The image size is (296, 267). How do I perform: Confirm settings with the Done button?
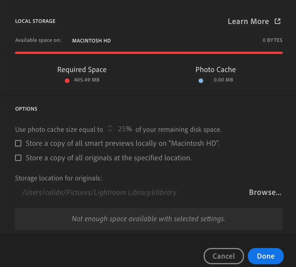[266, 256]
